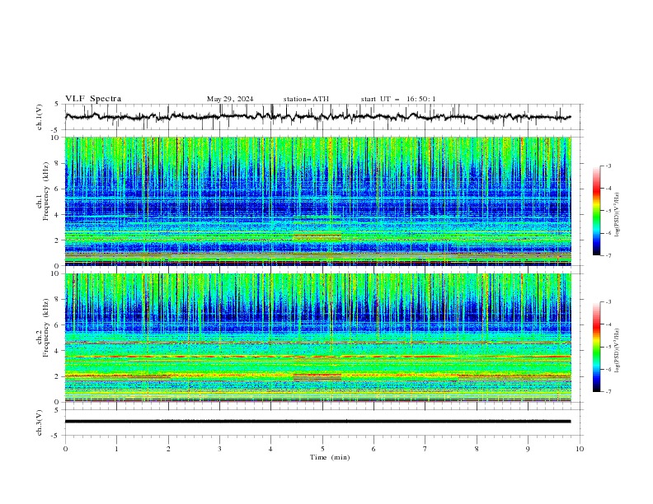Click the 'Time (min)' axis label
This screenshot has height=504, width=653.
(330, 457)
